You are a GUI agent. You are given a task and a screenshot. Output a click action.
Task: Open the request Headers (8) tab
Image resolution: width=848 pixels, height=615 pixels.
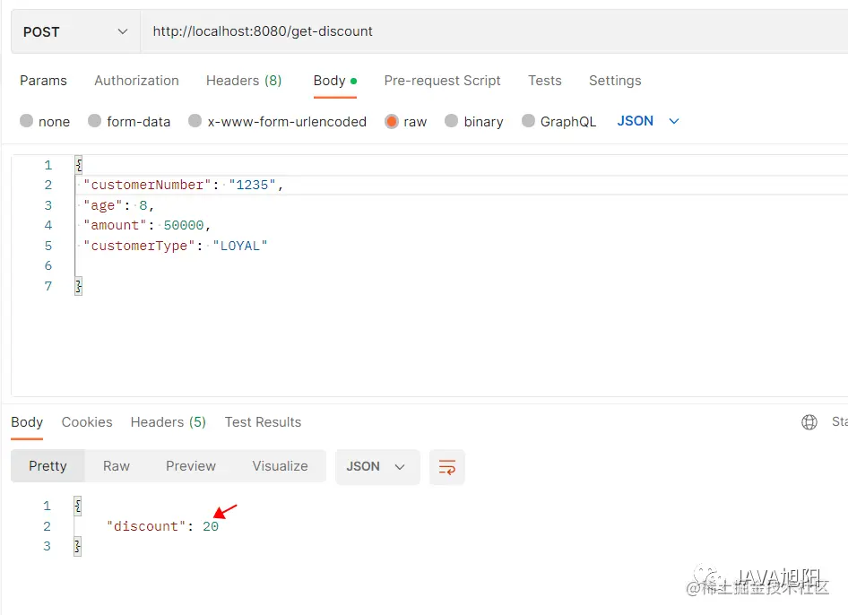click(244, 81)
